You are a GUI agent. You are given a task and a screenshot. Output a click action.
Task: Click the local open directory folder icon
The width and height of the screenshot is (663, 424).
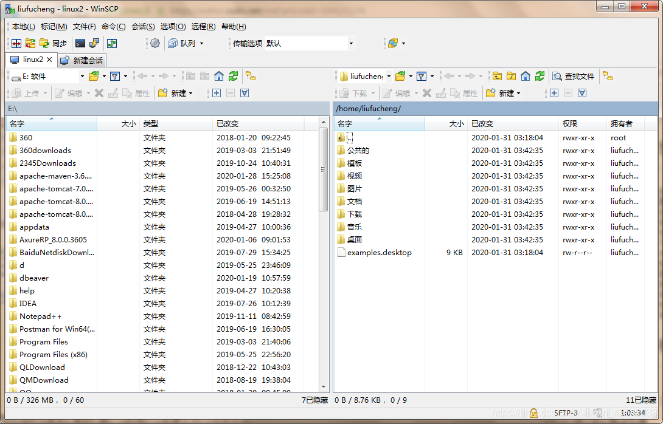[x=94, y=77]
